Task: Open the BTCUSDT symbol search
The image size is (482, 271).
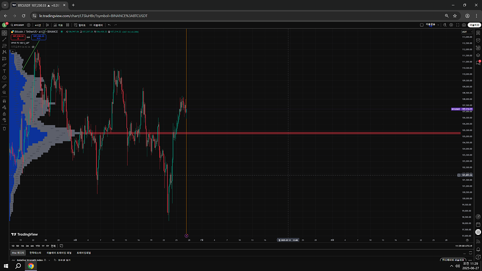Action: 17,25
